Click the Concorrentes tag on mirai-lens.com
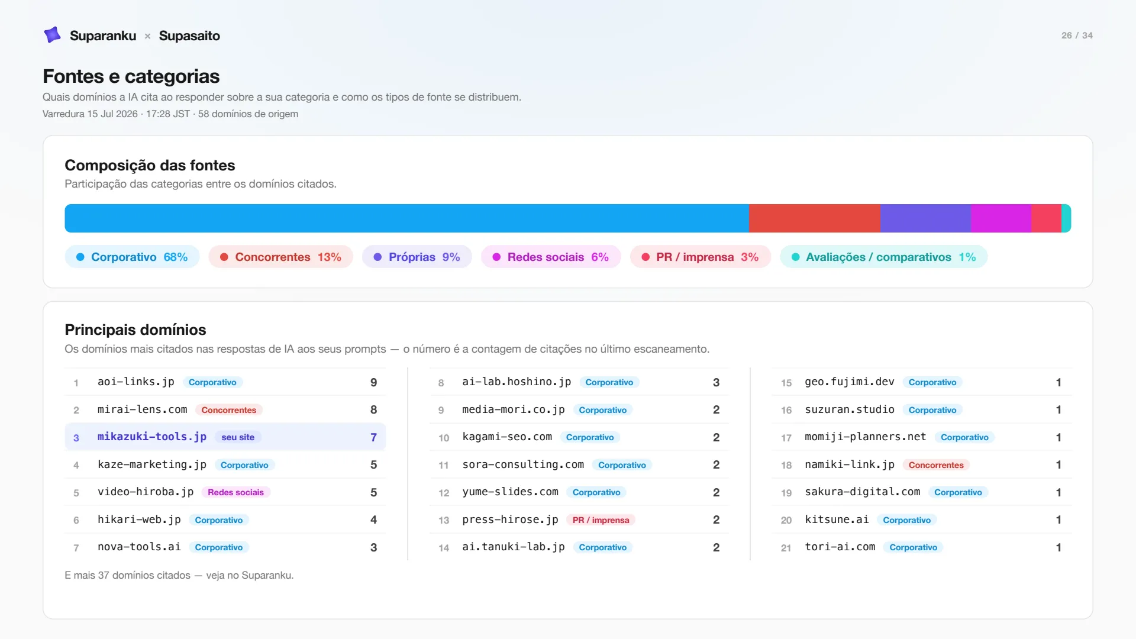1136x639 pixels. point(229,410)
